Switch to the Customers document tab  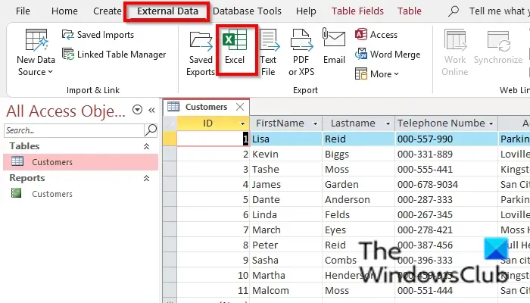click(206, 107)
